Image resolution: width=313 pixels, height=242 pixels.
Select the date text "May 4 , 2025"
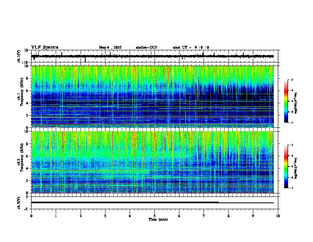(110, 47)
